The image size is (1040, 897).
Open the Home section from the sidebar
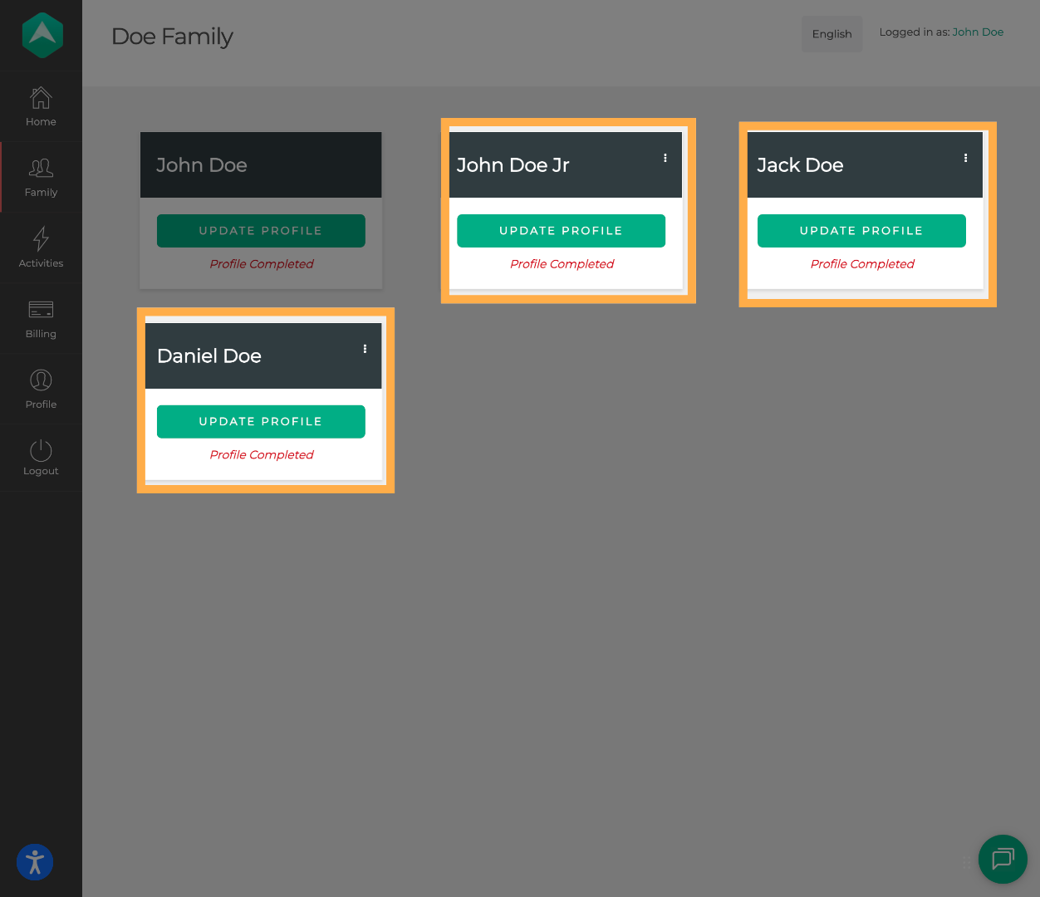tap(41, 106)
